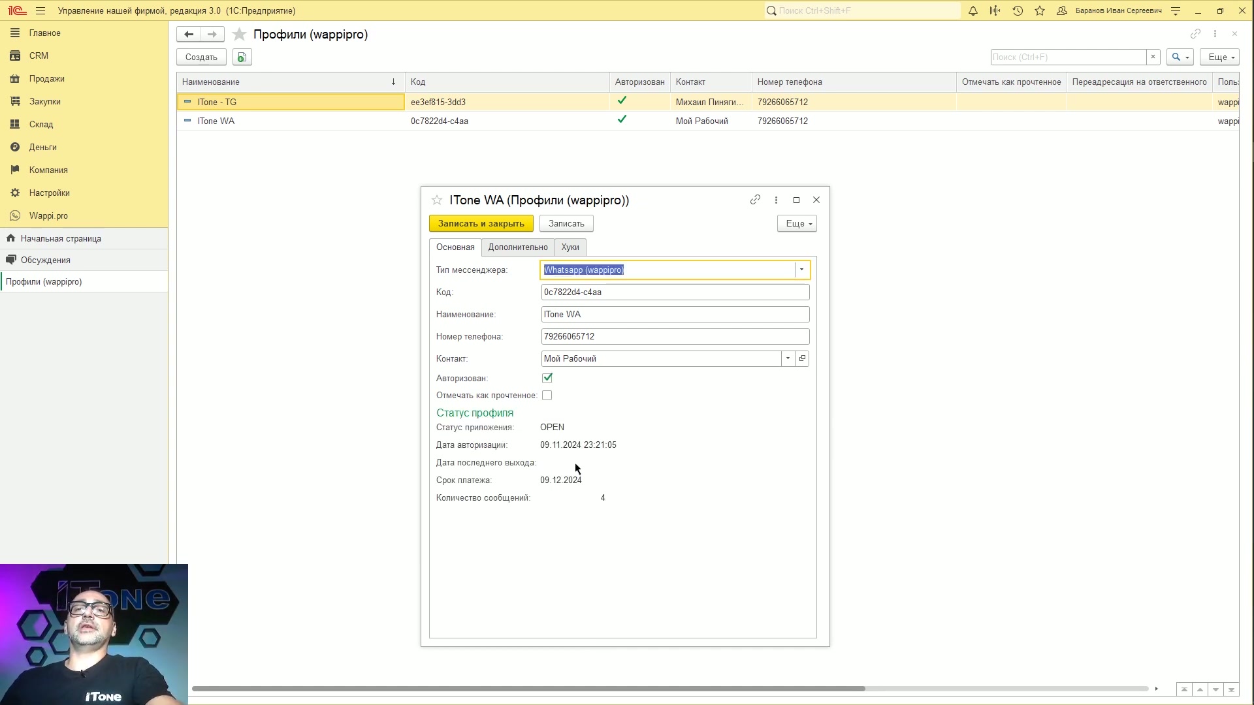Open Деньги section in sidebar
The width and height of the screenshot is (1254, 705).
[42, 147]
